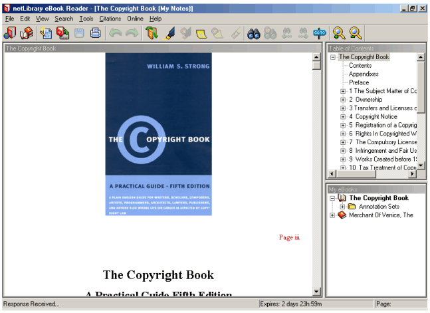
Task: Click the open book icon beside The Copyright Book
Action: pyautogui.click(x=342, y=198)
